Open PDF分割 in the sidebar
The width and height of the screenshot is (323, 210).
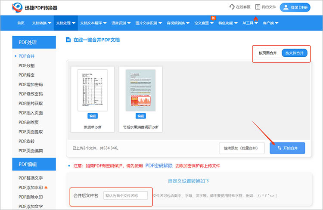[x=27, y=65]
